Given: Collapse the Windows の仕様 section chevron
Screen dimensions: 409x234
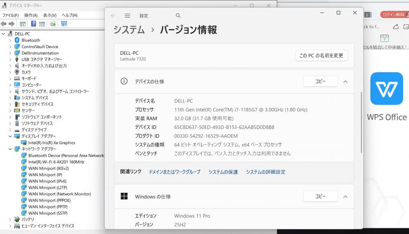Looking at the screenshot, I should (345, 196).
